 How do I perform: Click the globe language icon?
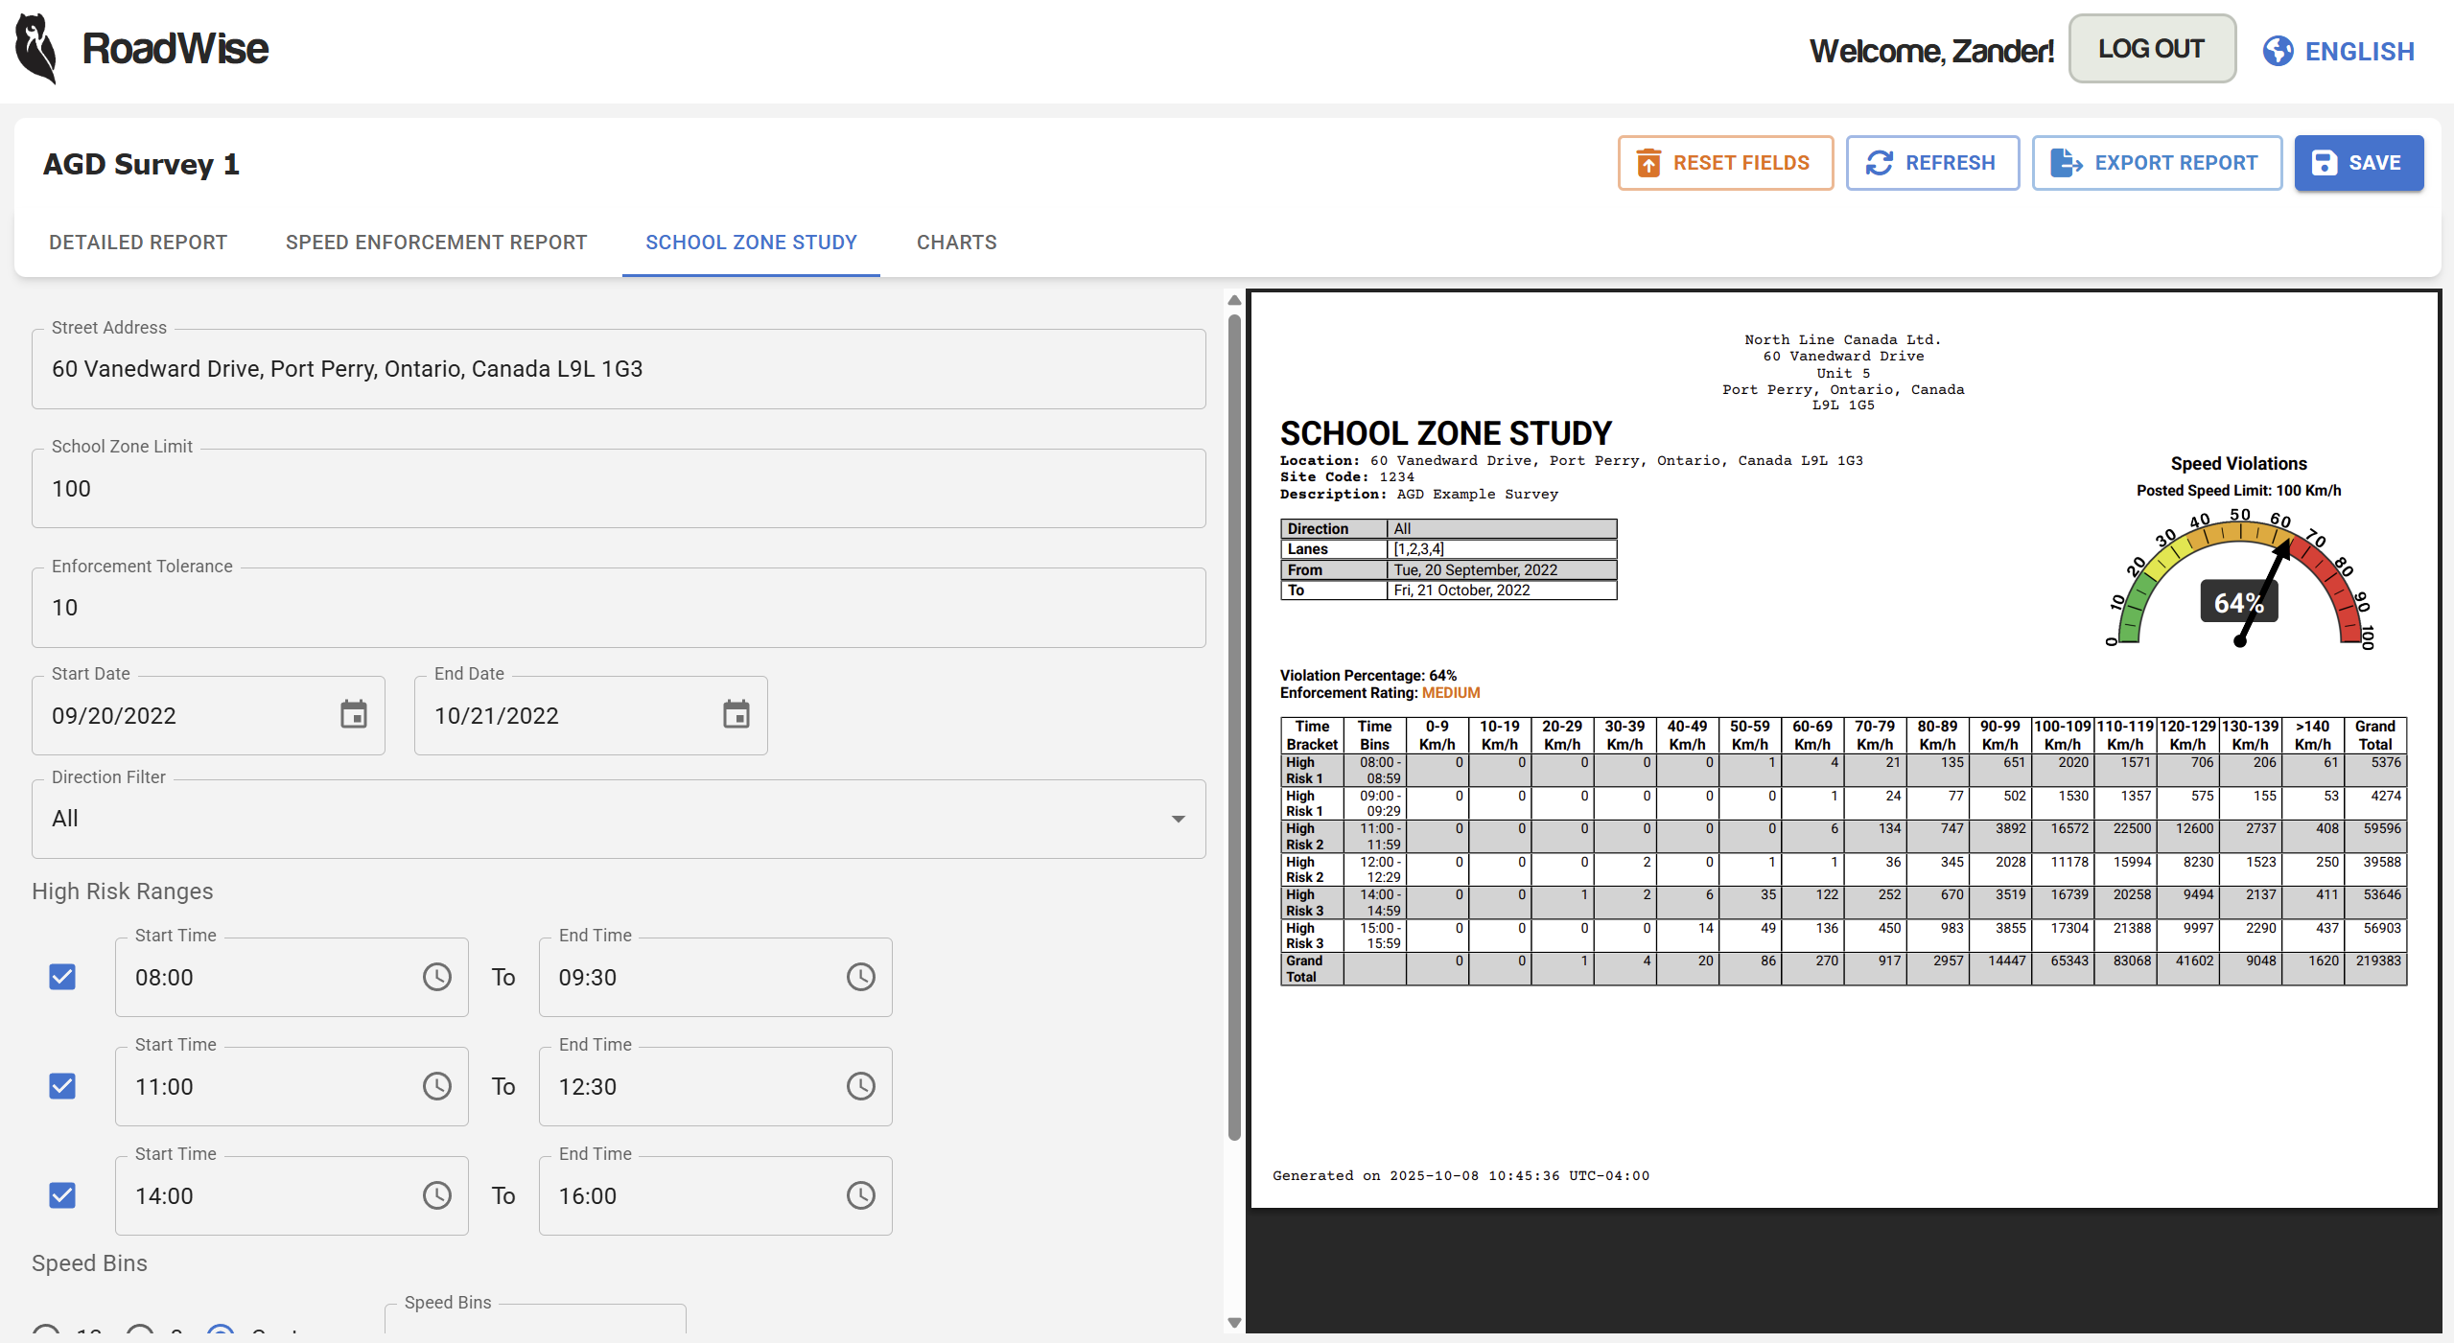pyautogui.click(x=2278, y=51)
